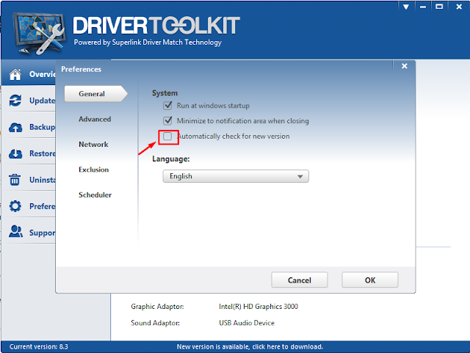
Task: Uncheck Run at windows startup
Action: [167, 106]
